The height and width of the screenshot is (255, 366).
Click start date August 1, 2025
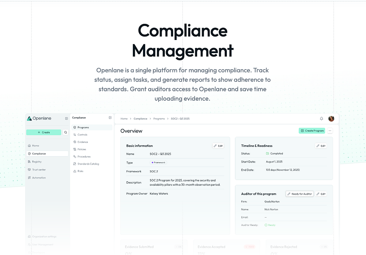[274, 162]
